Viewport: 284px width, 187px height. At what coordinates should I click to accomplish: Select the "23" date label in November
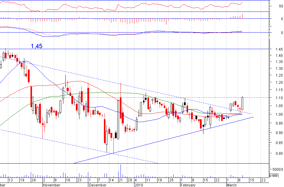click(79, 180)
